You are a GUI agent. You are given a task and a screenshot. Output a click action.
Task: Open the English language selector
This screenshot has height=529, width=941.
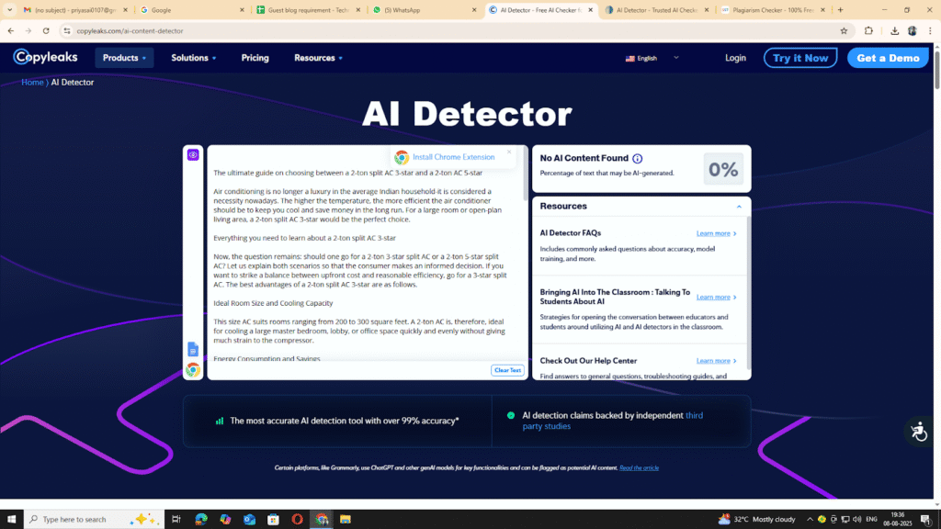point(652,58)
